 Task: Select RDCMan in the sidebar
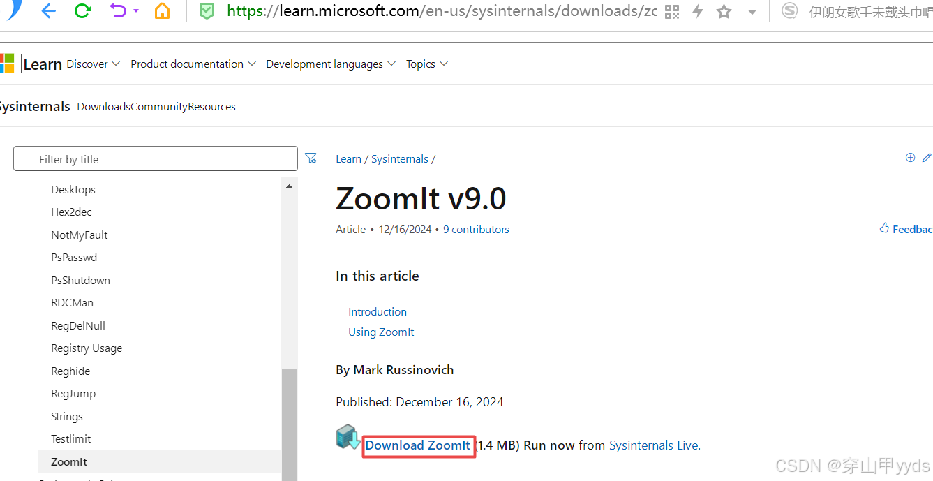72,302
